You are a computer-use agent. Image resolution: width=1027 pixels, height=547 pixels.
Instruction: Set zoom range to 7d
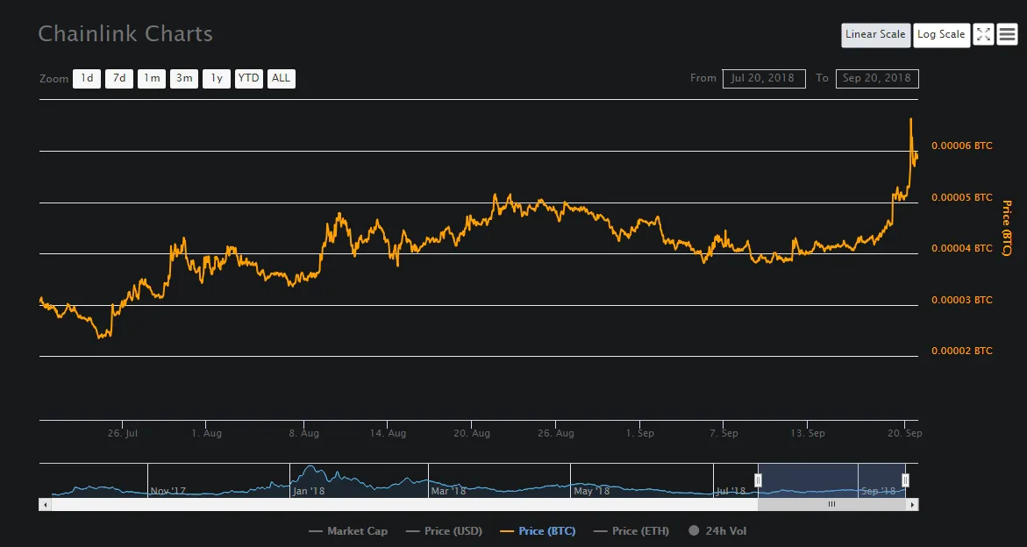(x=119, y=79)
